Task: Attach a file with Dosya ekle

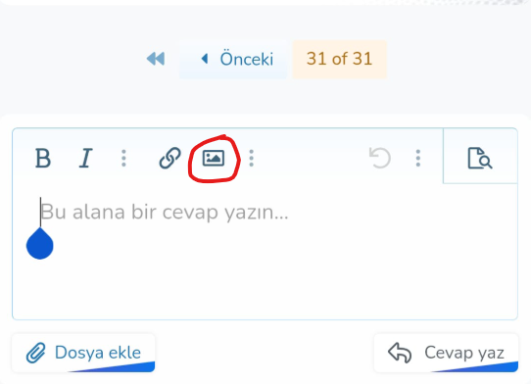Action: click(83, 353)
